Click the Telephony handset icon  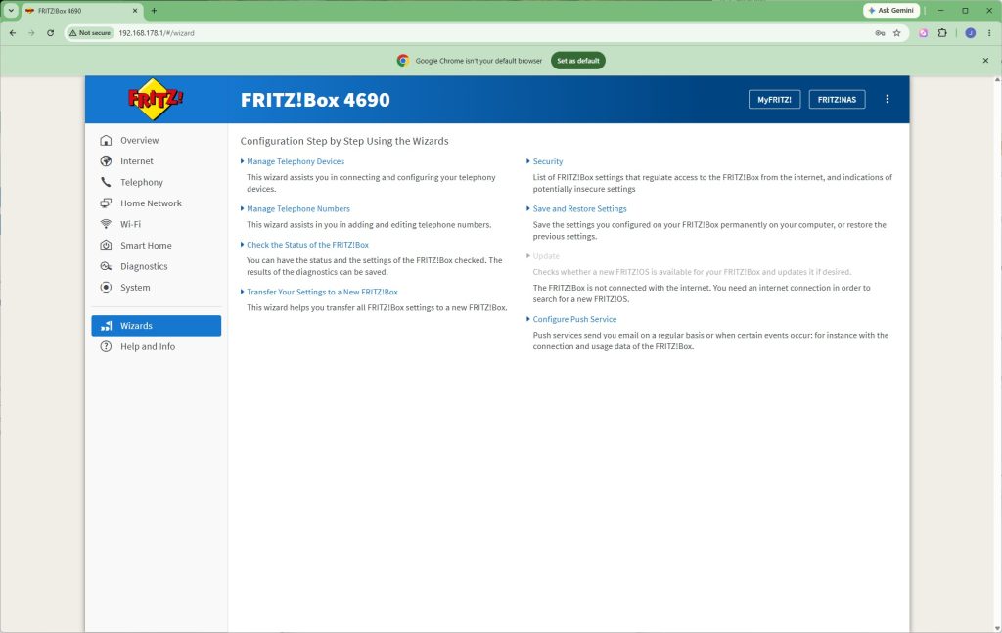(106, 183)
